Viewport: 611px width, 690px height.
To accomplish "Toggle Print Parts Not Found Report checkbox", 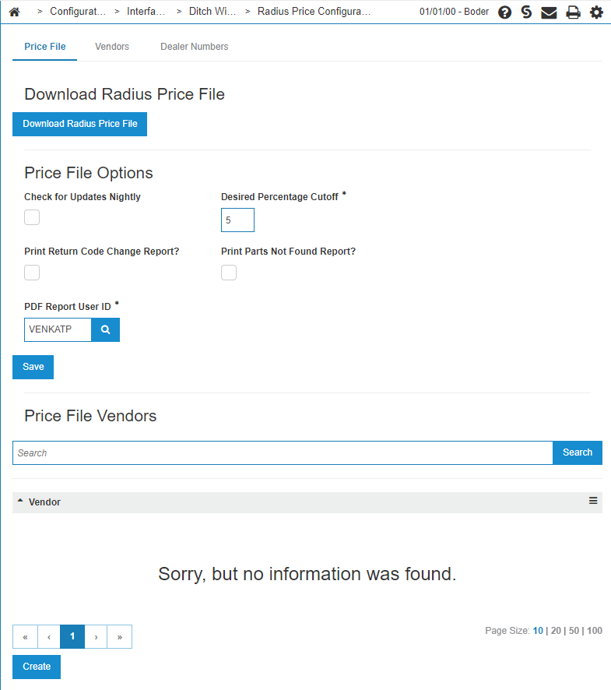I will 229,273.
